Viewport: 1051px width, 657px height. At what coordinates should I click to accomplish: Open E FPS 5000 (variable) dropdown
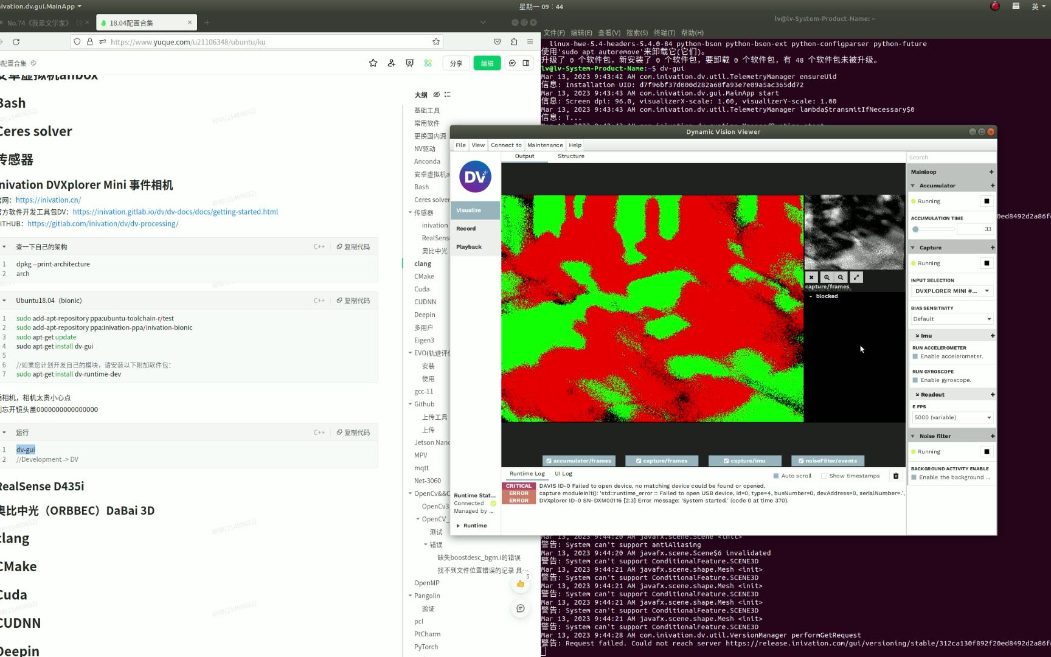click(952, 418)
